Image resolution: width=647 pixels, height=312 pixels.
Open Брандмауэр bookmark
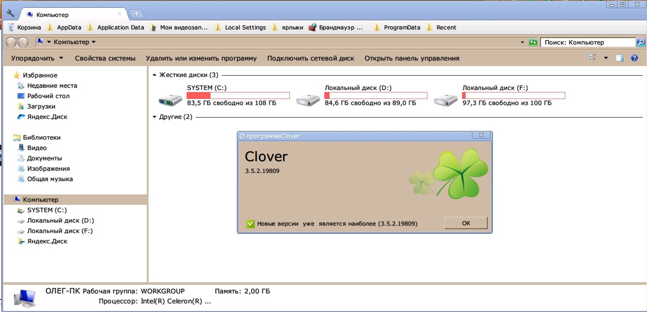point(336,27)
